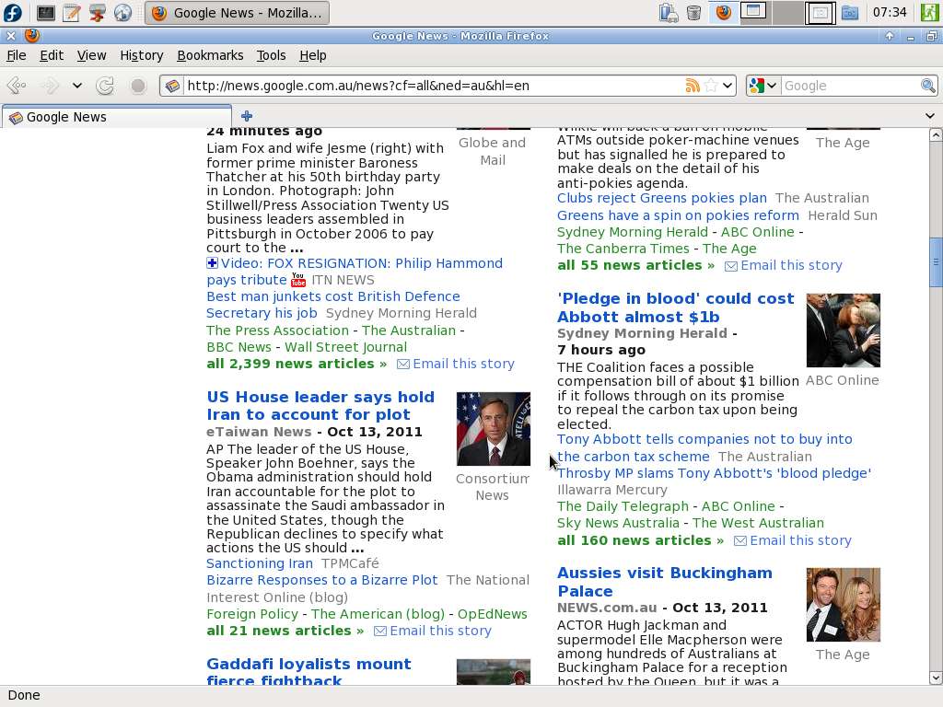Screen dimensions: 943x707
Task: Open the ABC Online Abbott photo thumbnail
Action: (x=844, y=330)
